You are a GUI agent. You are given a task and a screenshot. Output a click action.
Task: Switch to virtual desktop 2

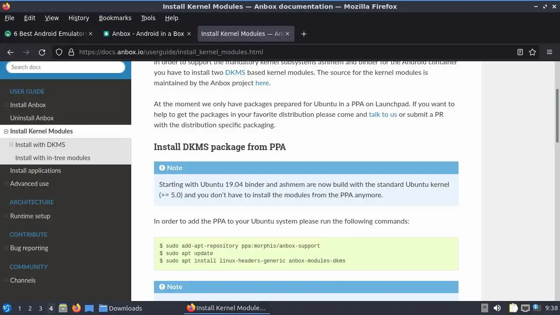(30, 308)
